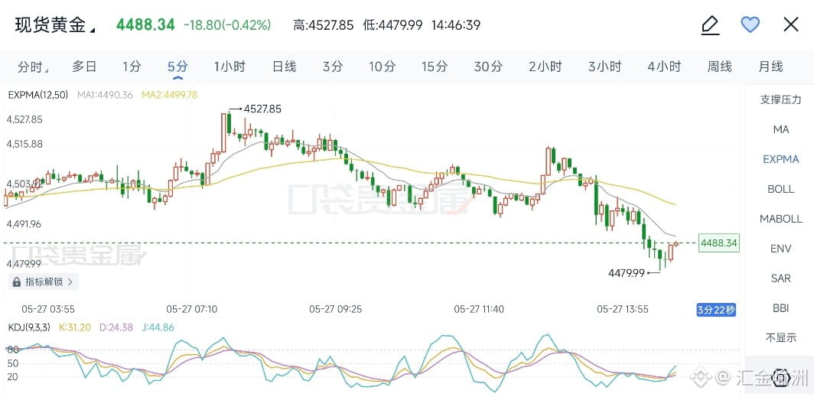The image size is (814, 397).
Task: Open 指标解锁 chevron expander
Action: point(70,281)
